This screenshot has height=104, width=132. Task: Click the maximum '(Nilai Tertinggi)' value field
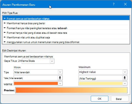[100, 78]
